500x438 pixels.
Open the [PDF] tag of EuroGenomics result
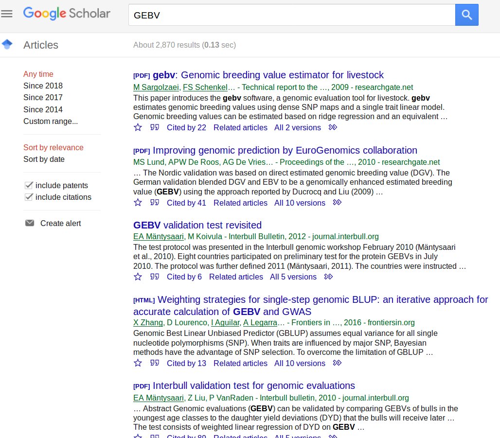pyautogui.click(x=142, y=151)
